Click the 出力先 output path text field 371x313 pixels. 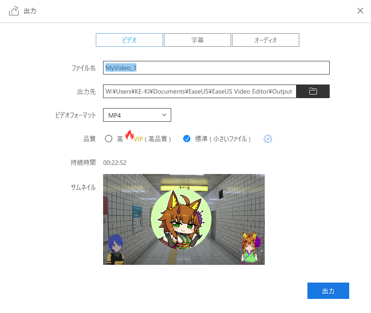pyautogui.click(x=199, y=91)
